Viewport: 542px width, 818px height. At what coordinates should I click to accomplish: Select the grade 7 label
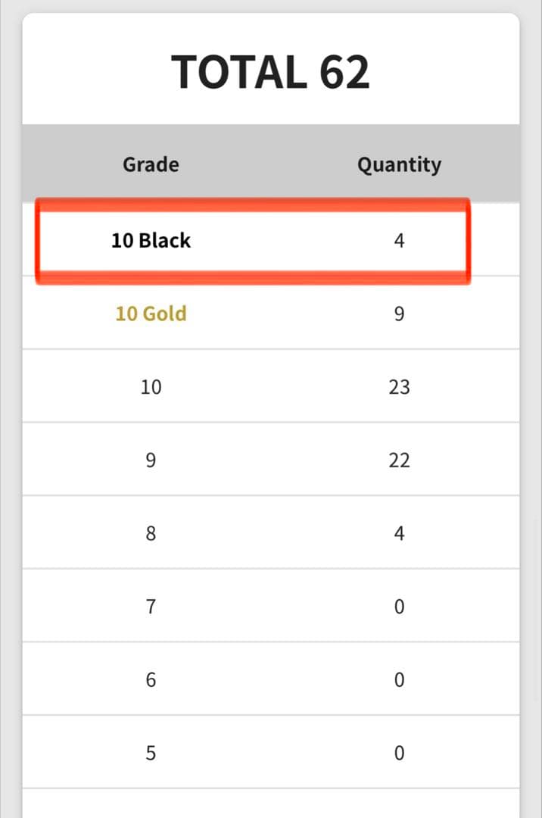151,607
